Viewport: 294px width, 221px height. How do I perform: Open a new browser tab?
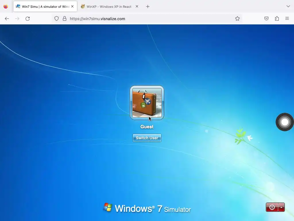coord(148,7)
